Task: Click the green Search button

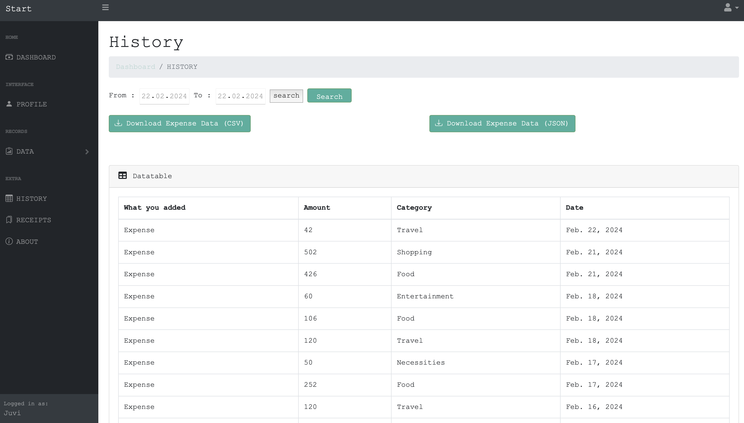Action: point(329,96)
